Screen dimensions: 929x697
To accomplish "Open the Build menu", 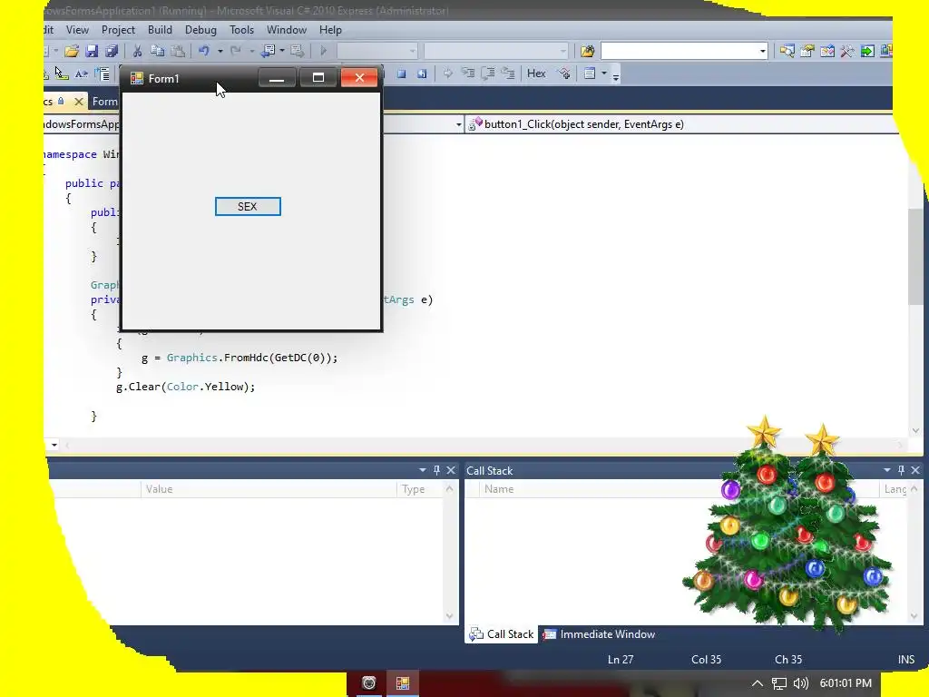I will coord(160,30).
